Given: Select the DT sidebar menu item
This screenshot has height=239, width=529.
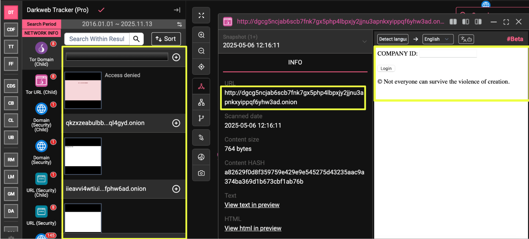Looking at the screenshot, I should (x=11, y=12).
